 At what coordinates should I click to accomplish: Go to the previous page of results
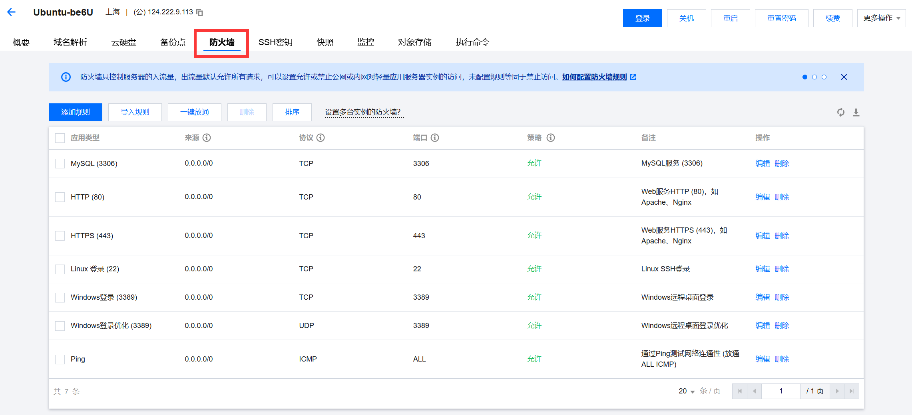[x=754, y=391]
